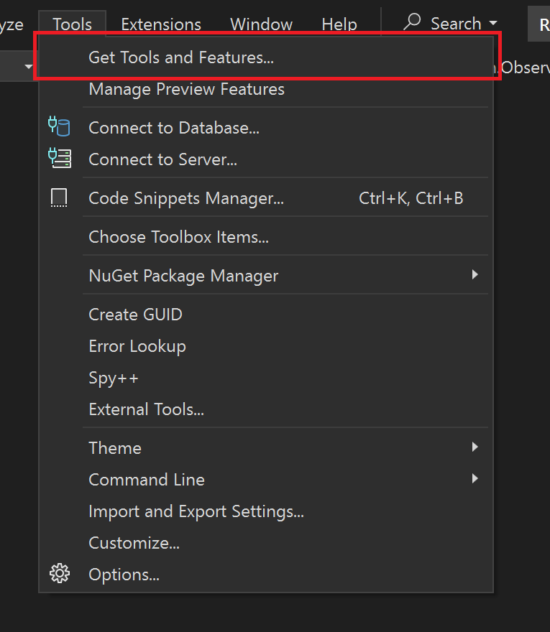
Task: Click the code snippets icon
Action: (59, 197)
